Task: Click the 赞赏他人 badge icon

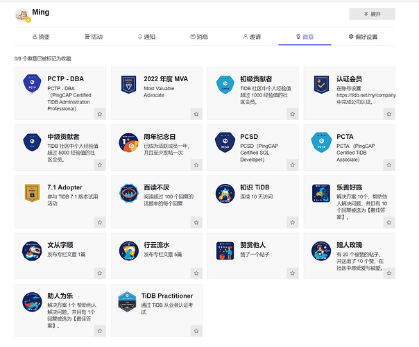Action: 225,251
